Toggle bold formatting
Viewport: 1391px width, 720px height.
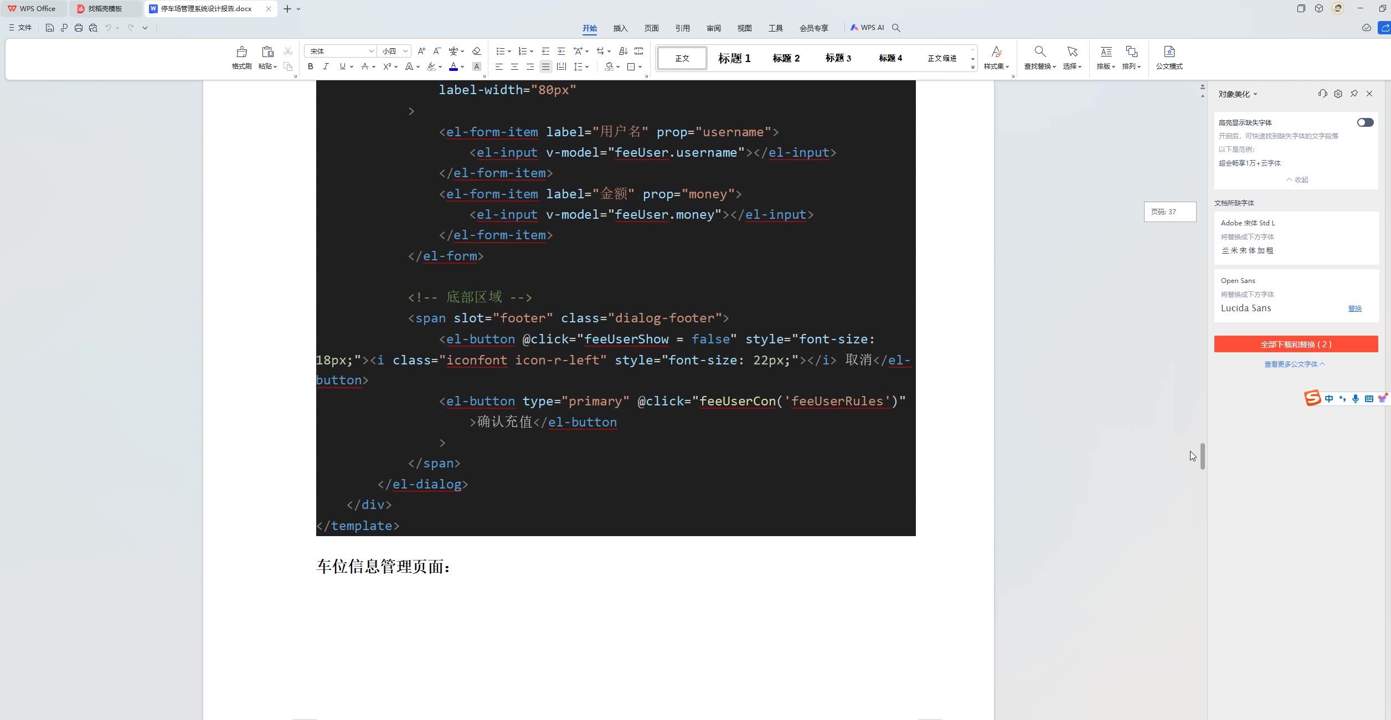311,66
